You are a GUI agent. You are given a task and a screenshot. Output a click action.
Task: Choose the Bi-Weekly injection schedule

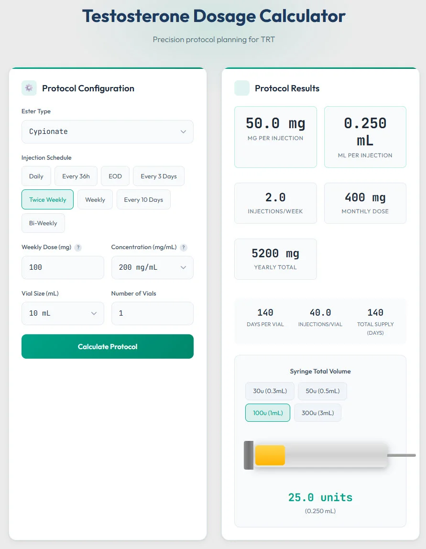[x=43, y=223]
